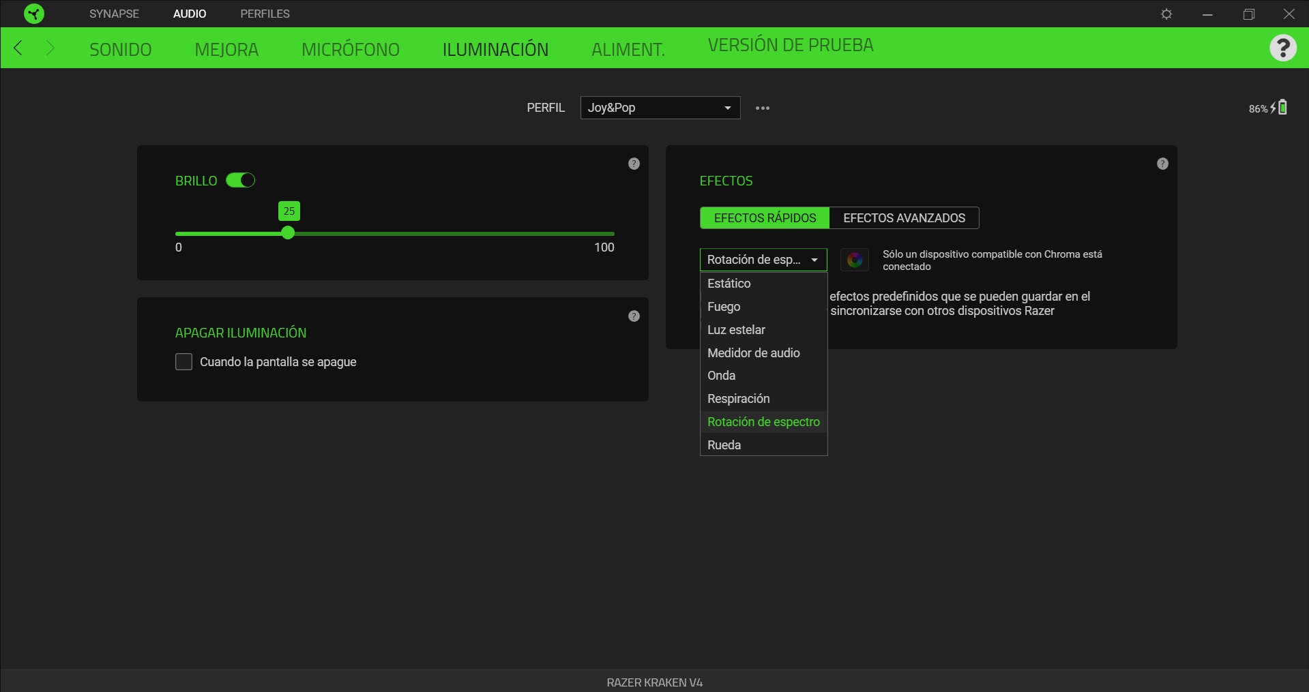1309x692 pixels.
Task: Open profile options three-dot menu
Action: (763, 108)
